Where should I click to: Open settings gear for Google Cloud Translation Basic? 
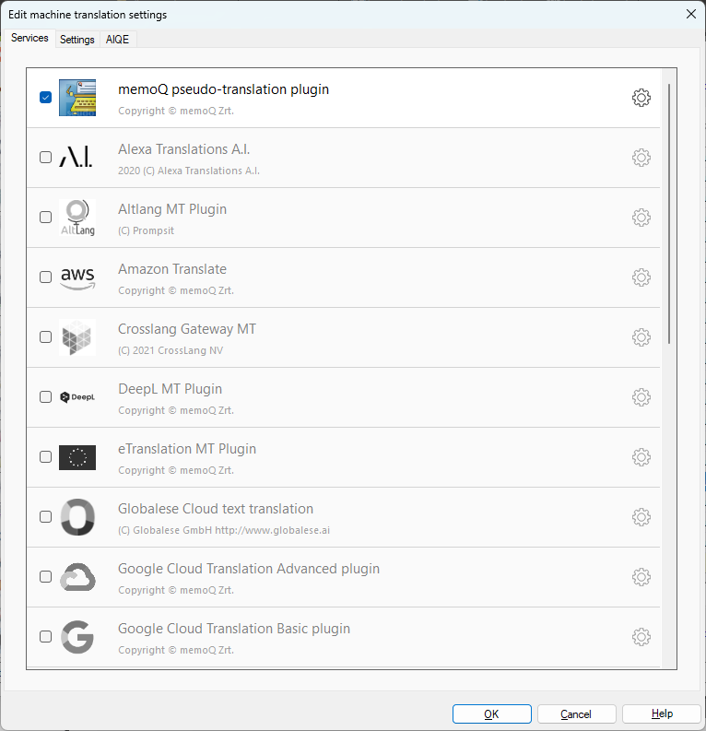[x=641, y=637]
